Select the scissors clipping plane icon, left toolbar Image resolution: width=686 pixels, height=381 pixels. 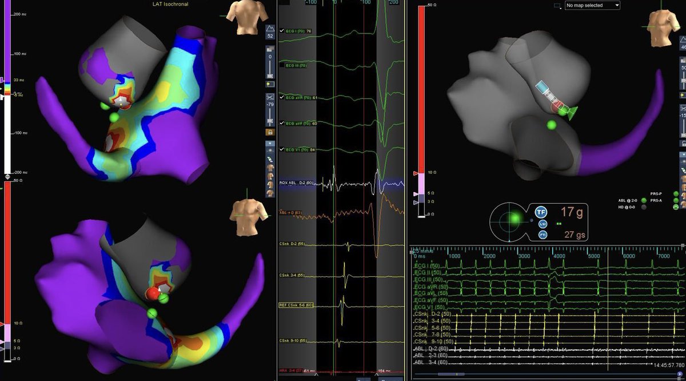point(270,97)
